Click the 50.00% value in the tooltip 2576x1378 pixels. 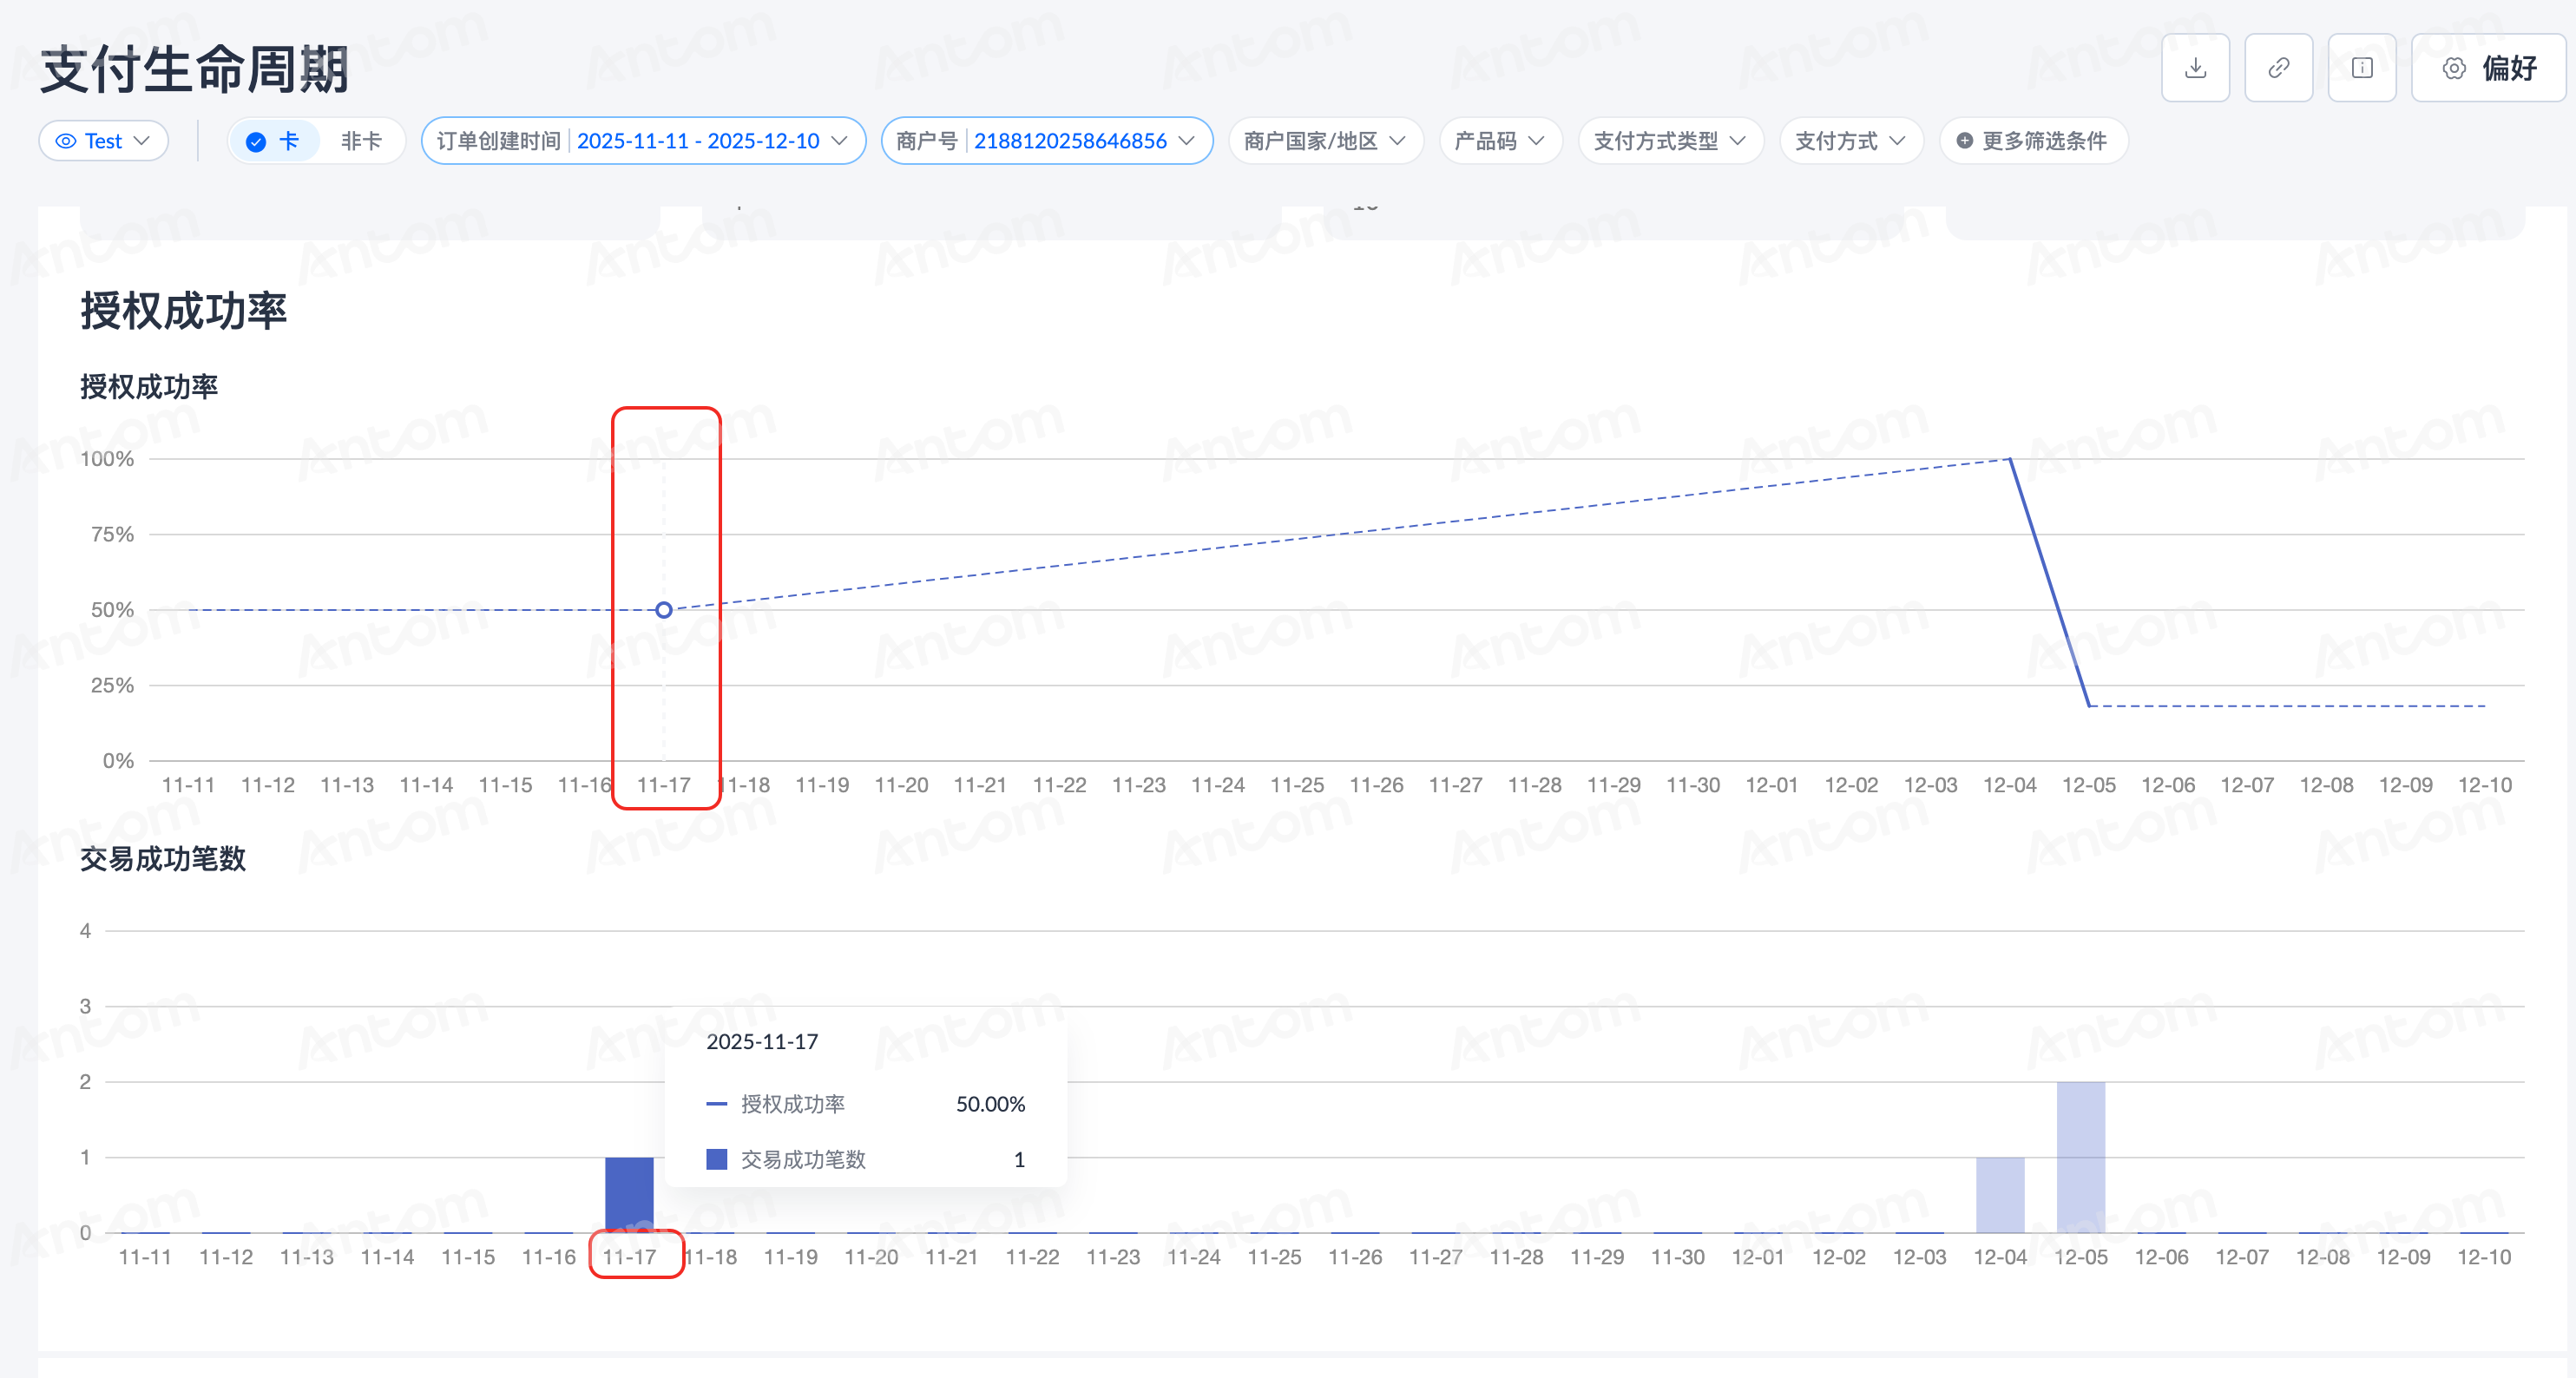tap(990, 1104)
